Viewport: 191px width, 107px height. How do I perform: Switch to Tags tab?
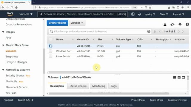(114, 86)
